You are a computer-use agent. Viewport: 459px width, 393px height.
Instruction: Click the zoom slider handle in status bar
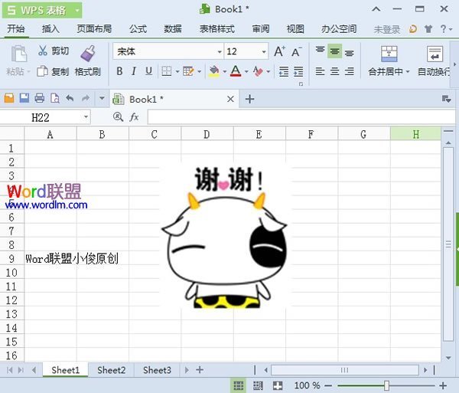[387, 385]
